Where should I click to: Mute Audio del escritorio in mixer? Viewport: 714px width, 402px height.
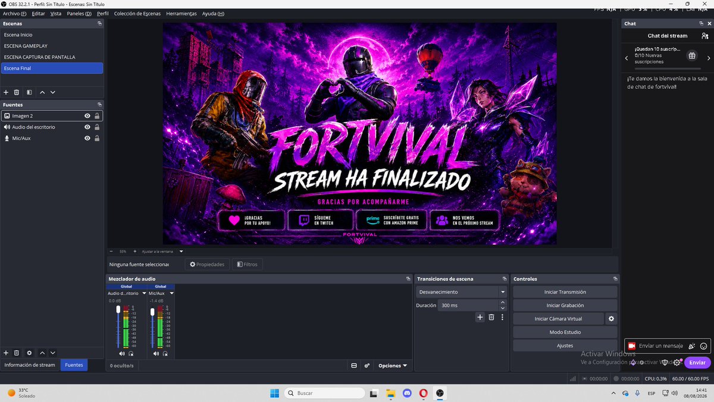pyautogui.click(x=122, y=354)
